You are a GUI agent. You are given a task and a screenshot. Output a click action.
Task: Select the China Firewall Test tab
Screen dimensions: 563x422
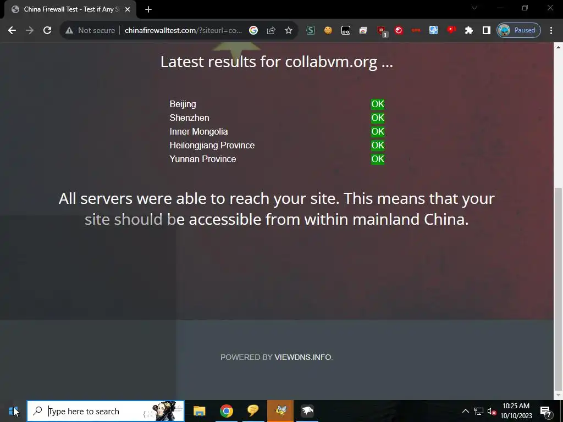click(x=70, y=10)
